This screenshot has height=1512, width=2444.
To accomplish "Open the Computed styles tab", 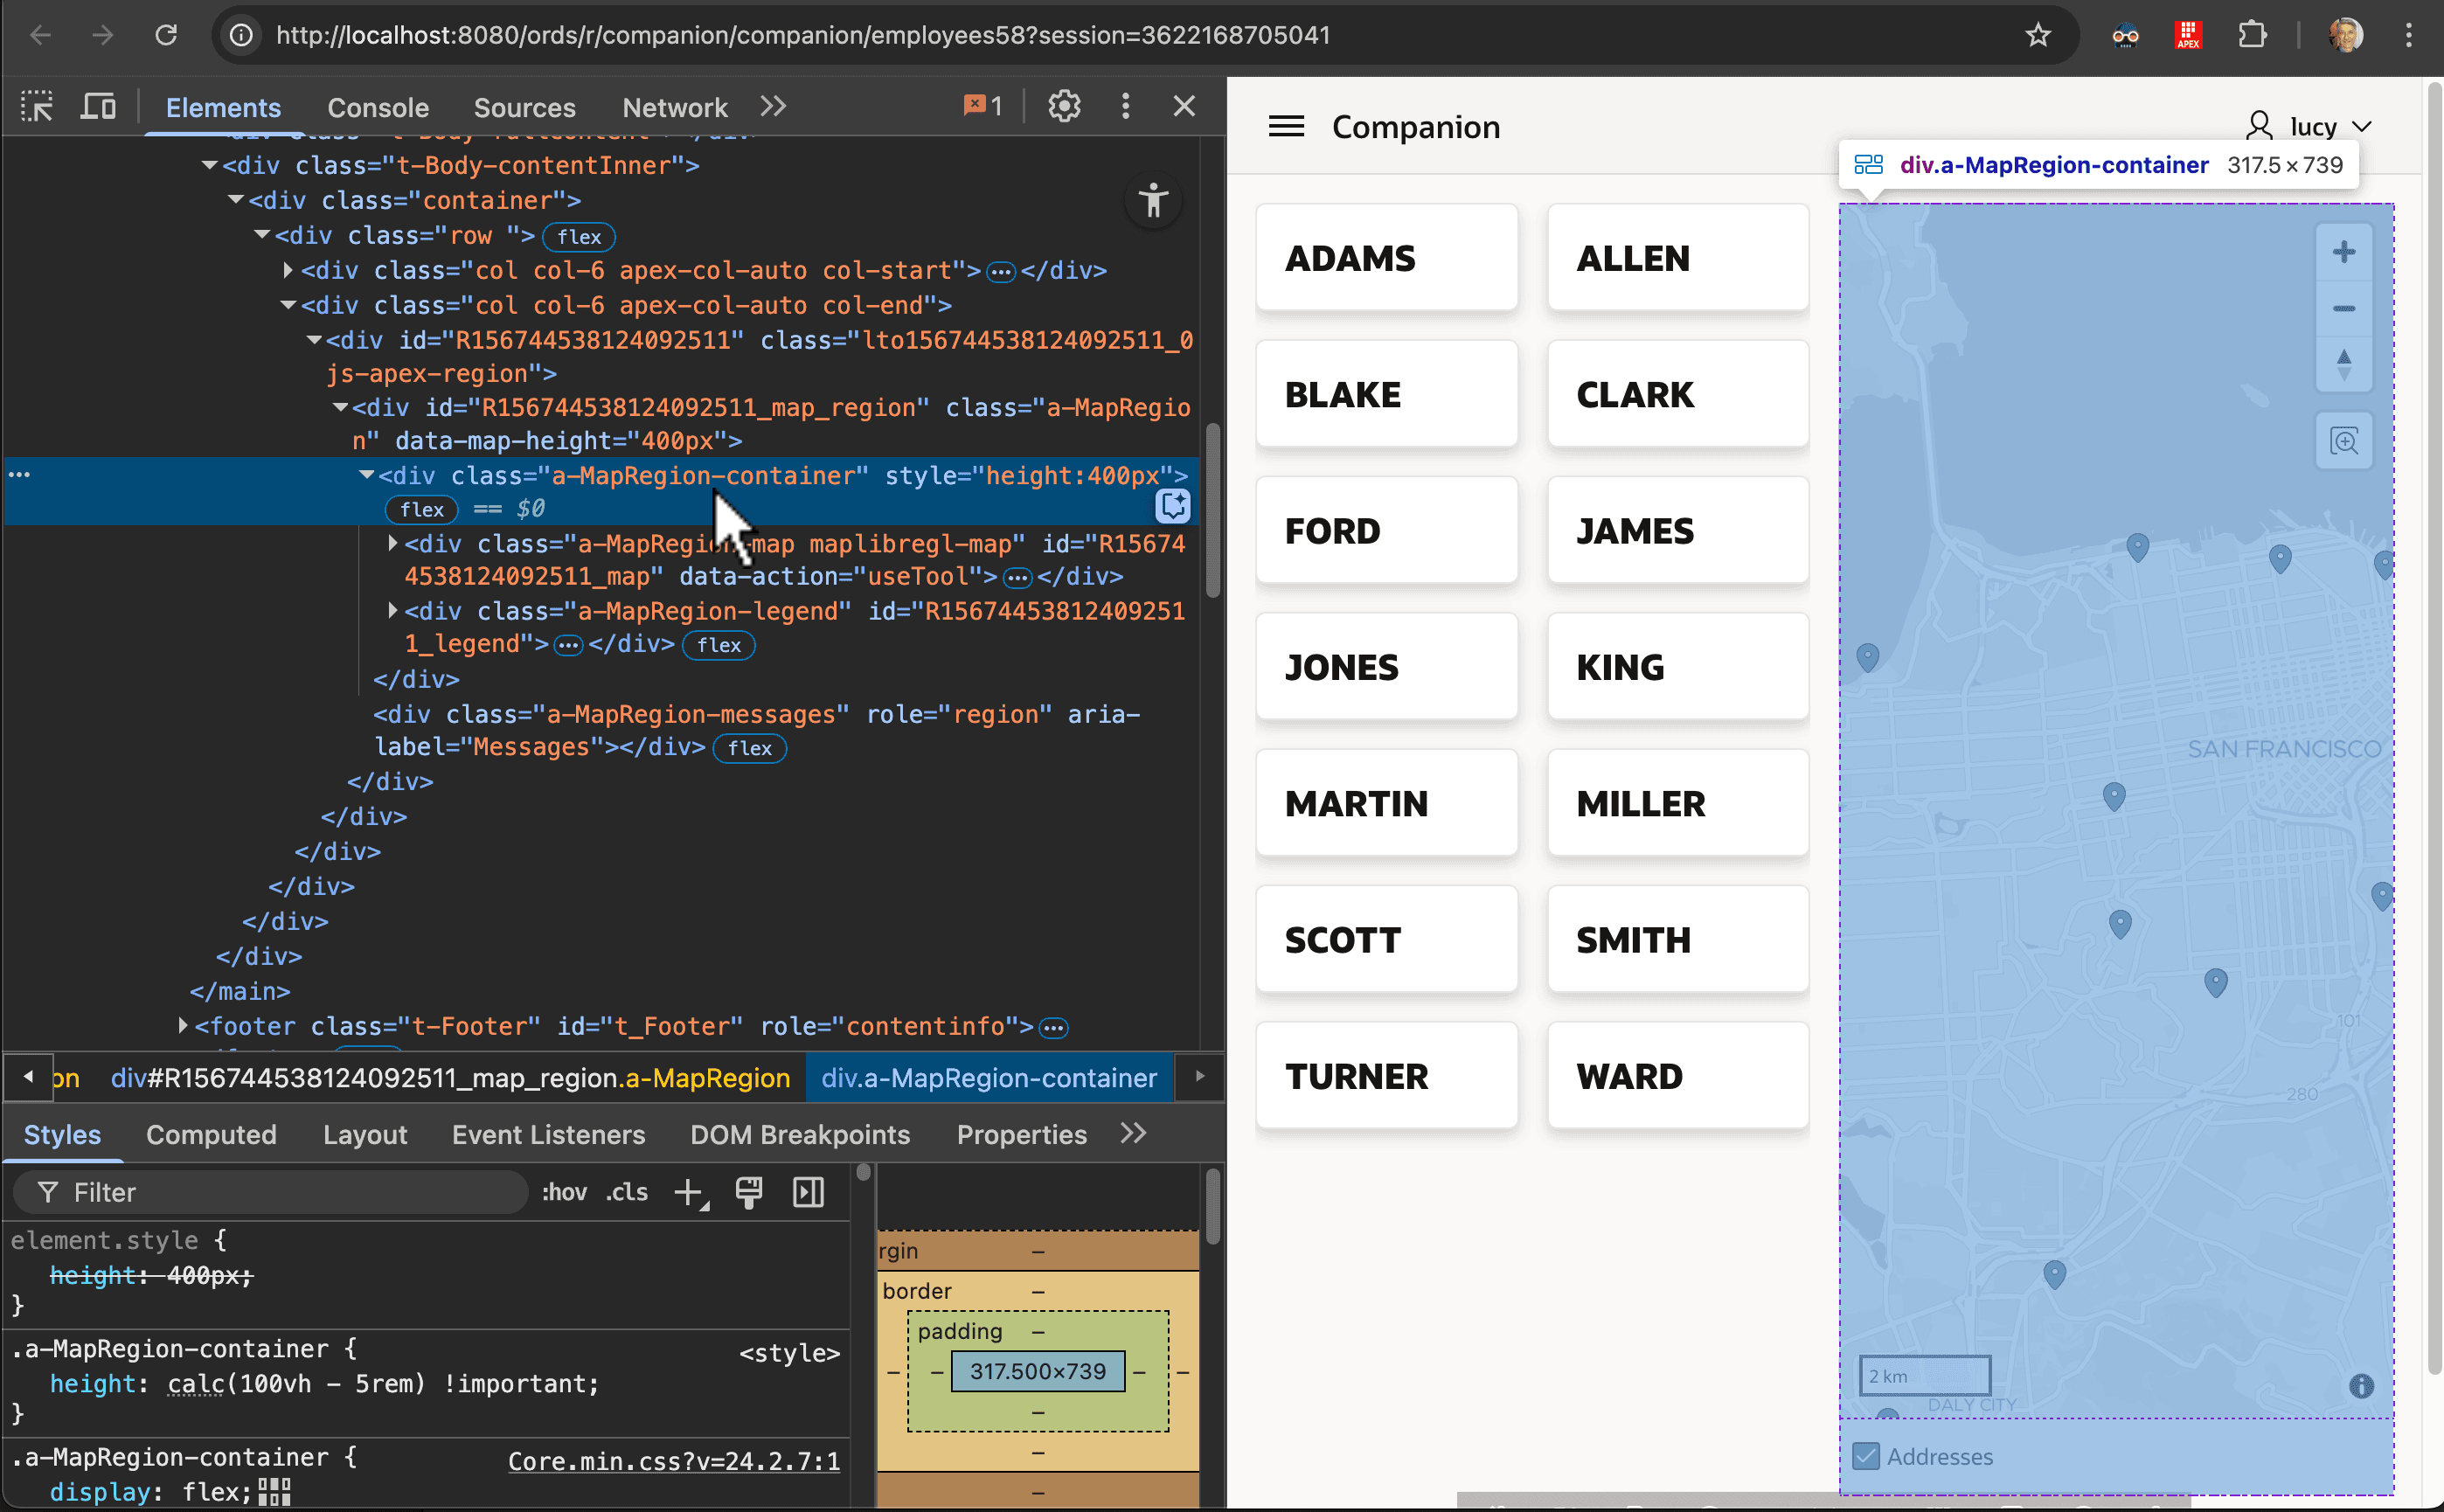I will click(x=211, y=1135).
